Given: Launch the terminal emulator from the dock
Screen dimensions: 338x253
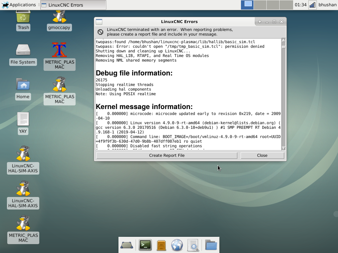Looking at the screenshot, I should point(145,245).
